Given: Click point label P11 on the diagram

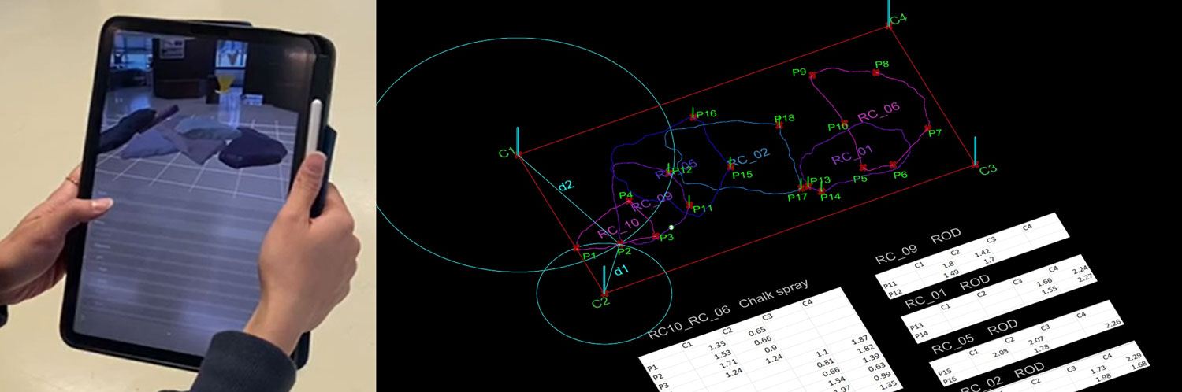Looking at the screenshot, I should (x=703, y=209).
